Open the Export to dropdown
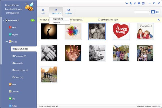 coord(57,11)
